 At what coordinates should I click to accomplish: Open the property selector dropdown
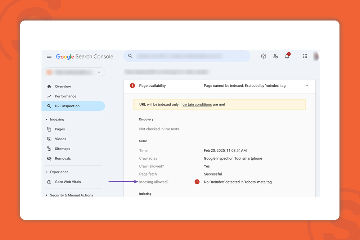74,72
